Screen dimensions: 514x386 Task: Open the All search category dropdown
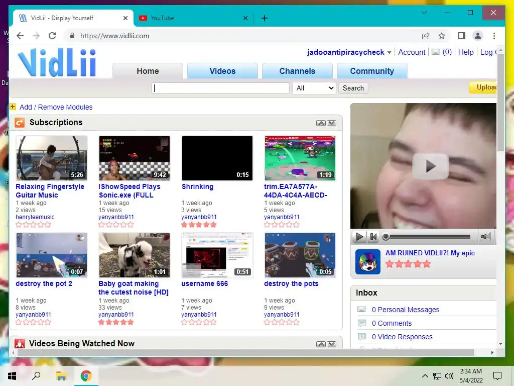[x=314, y=88]
